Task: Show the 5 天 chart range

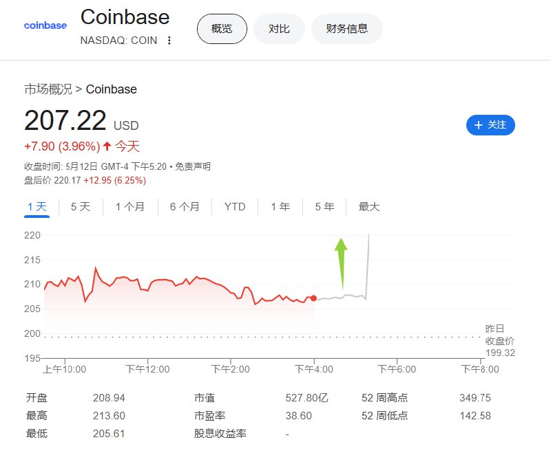Action: click(x=81, y=207)
